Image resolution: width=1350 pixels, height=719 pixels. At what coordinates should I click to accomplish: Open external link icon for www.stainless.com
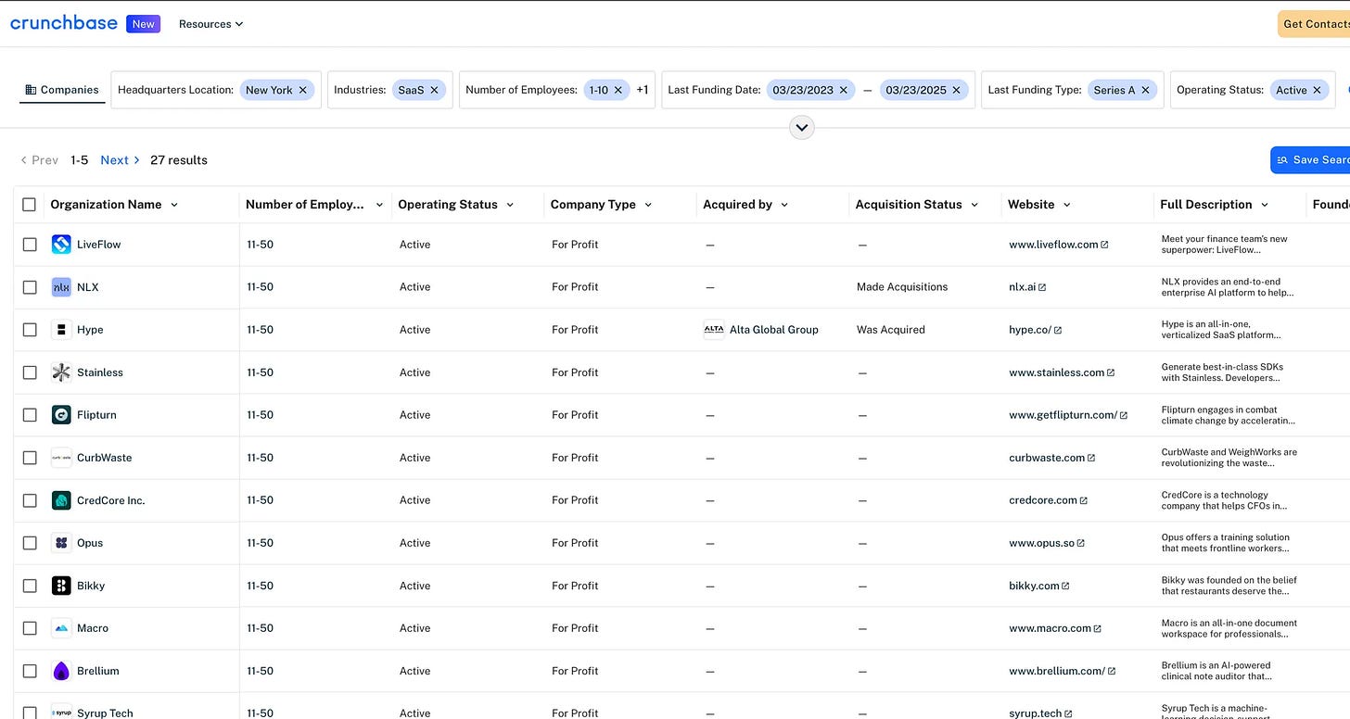pyautogui.click(x=1111, y=372)
